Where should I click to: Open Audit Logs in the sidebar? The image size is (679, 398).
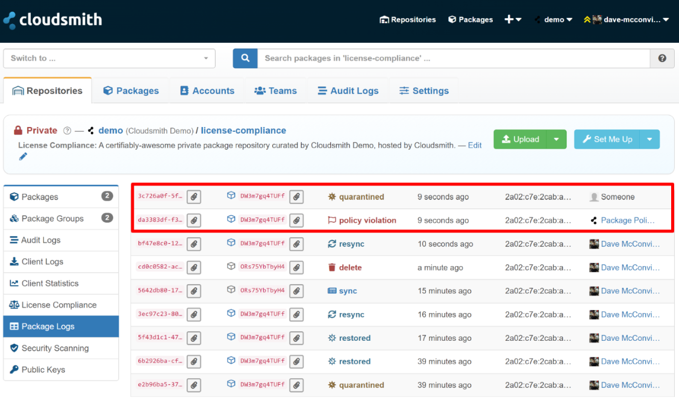[61, 240]
